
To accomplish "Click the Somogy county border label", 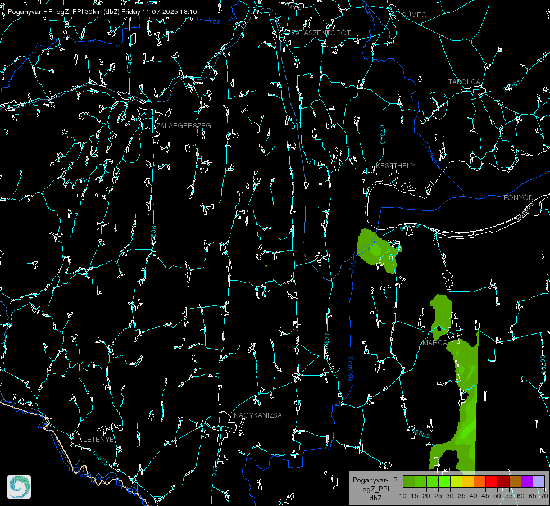I will tap(351, 369).
